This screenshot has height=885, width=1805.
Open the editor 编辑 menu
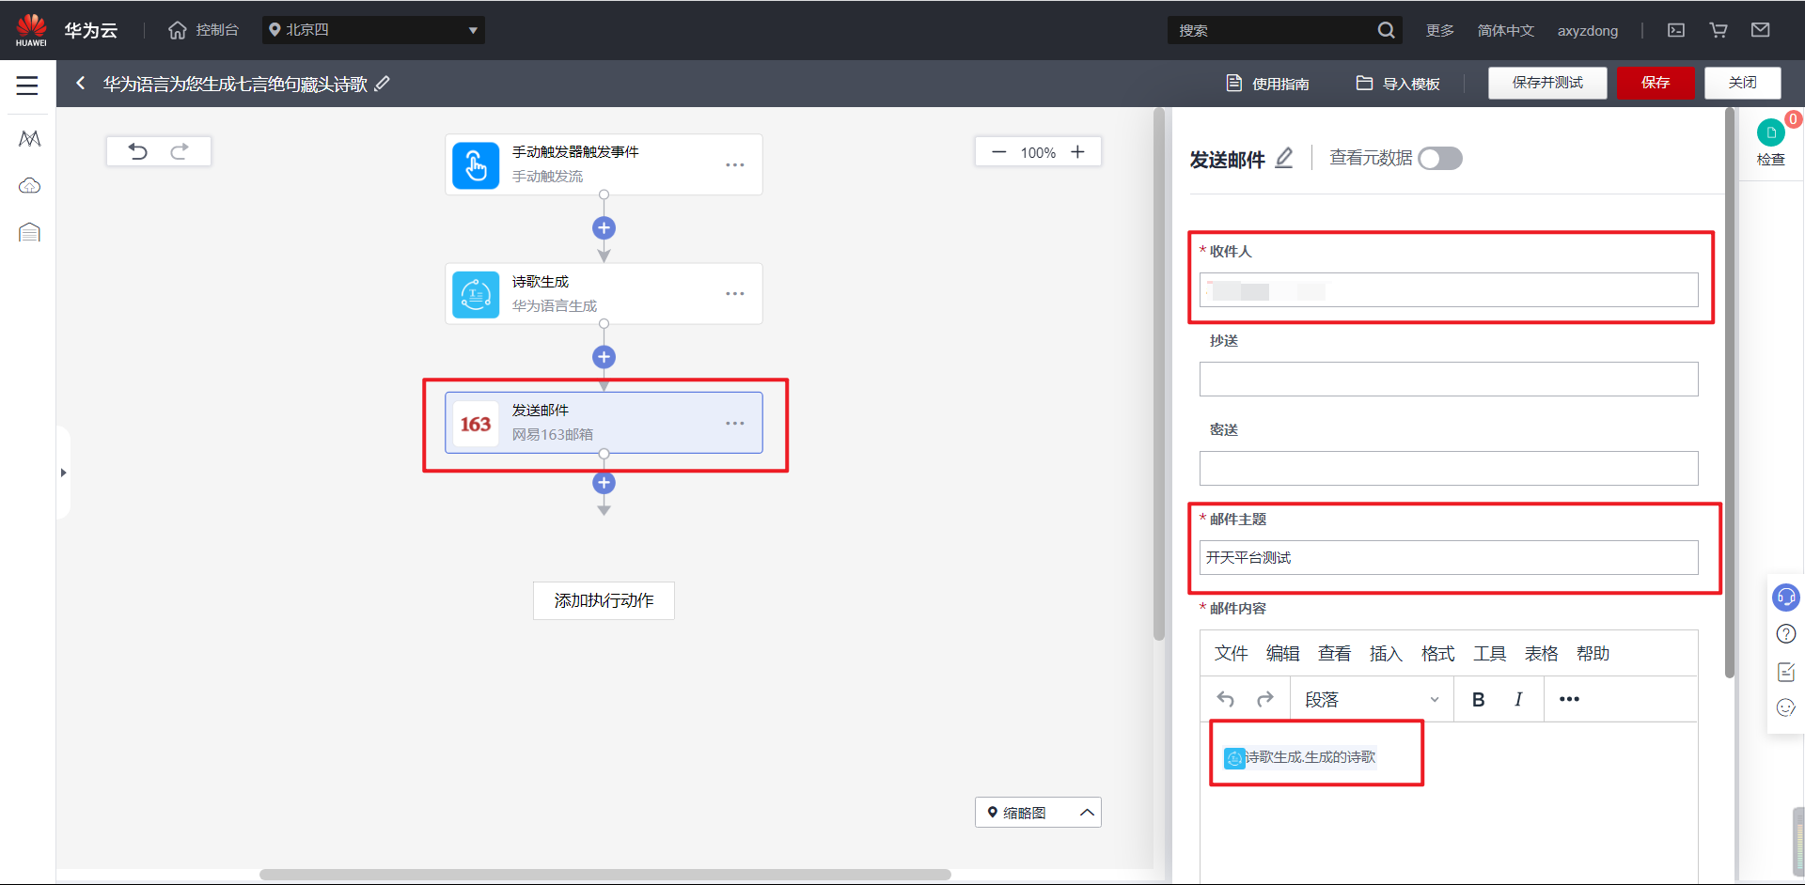coord(1282,654)
